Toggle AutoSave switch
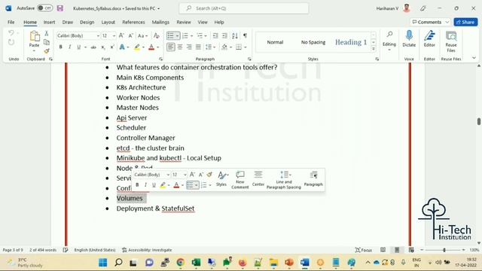The width and height of the screenshot is (482, 271). coord(45,8)
